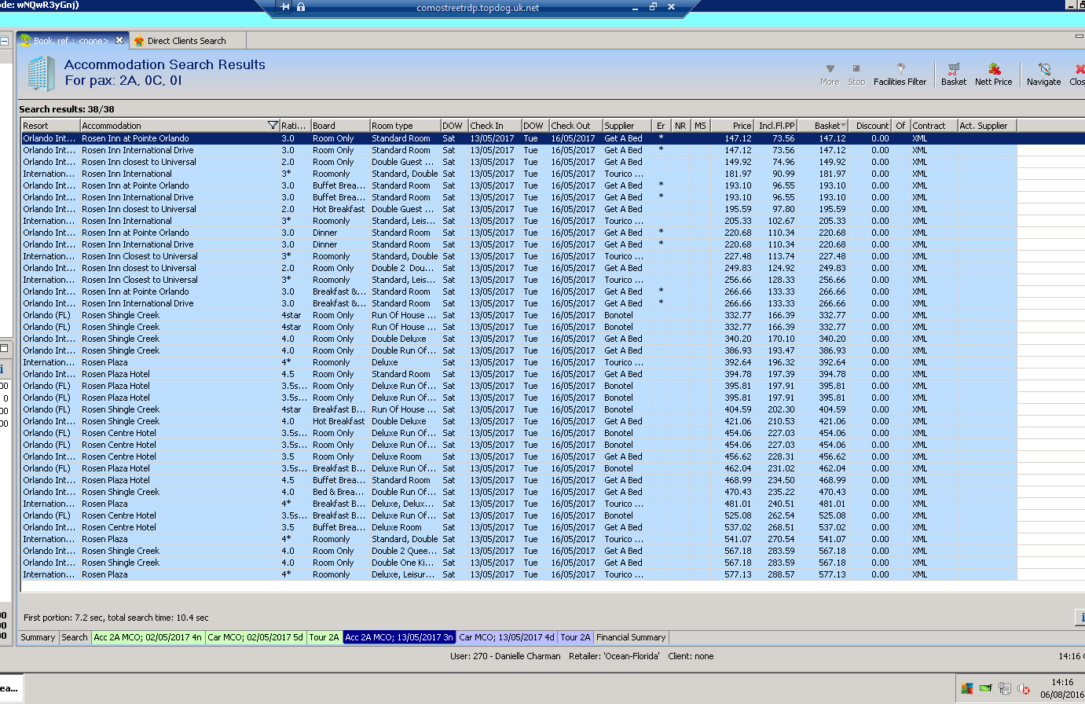Switch to Car MCO 02/05/2017 5d tab

255,637
